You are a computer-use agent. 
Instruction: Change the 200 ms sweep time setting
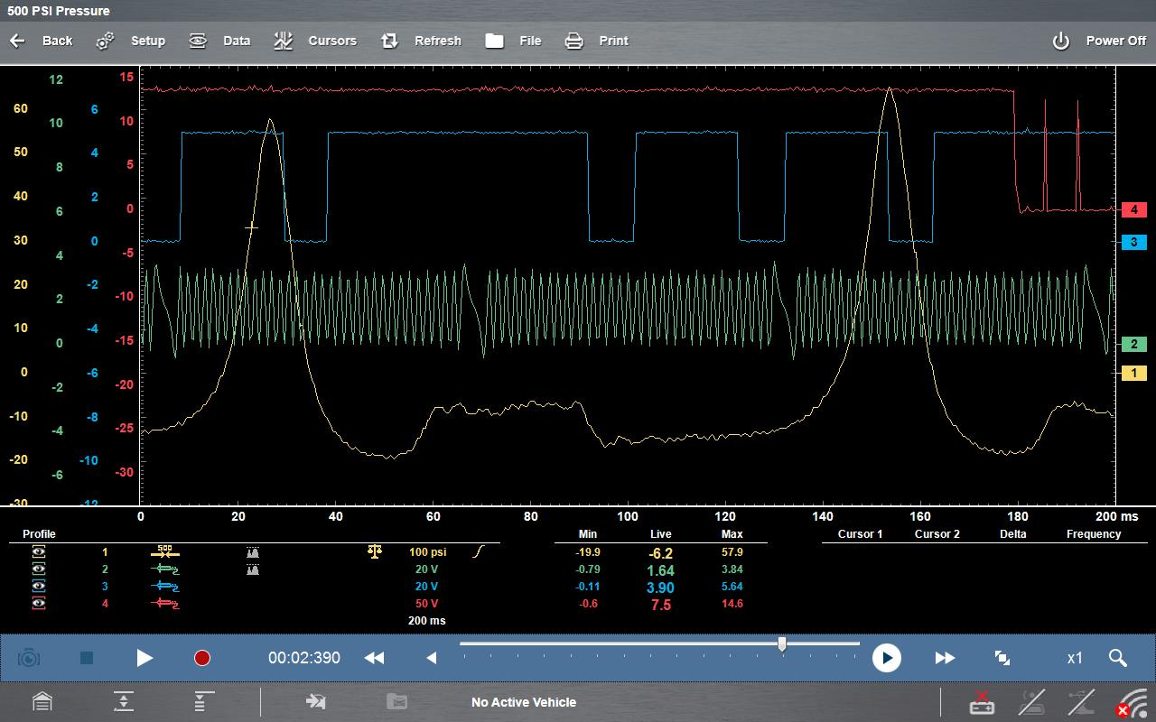click(x=427, y=621)
